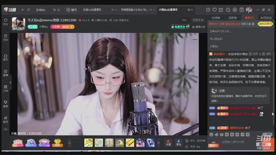Expand the activity icons with up chevron
The height and width of the screenshot is (155, 276).
(69, 143)
